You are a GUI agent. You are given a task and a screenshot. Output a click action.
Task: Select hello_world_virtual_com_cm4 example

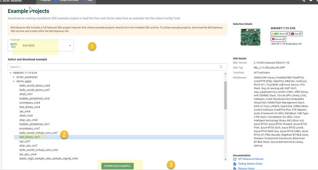[39, 150]
